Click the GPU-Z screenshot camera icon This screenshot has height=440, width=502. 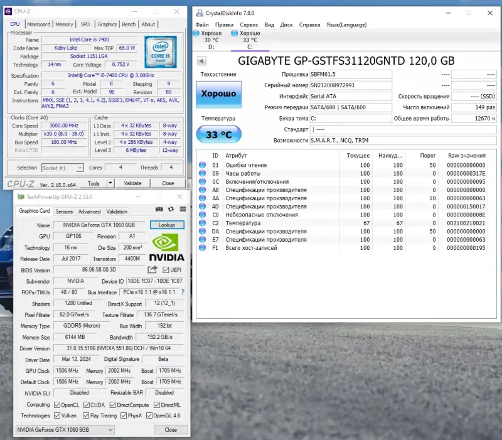click(159, 209)
